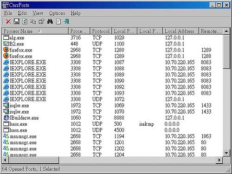Image resolution: width=232 pixels, height=174 pixels.
Task: Click the local port 4500 cell
Action: tap(119, 130)
